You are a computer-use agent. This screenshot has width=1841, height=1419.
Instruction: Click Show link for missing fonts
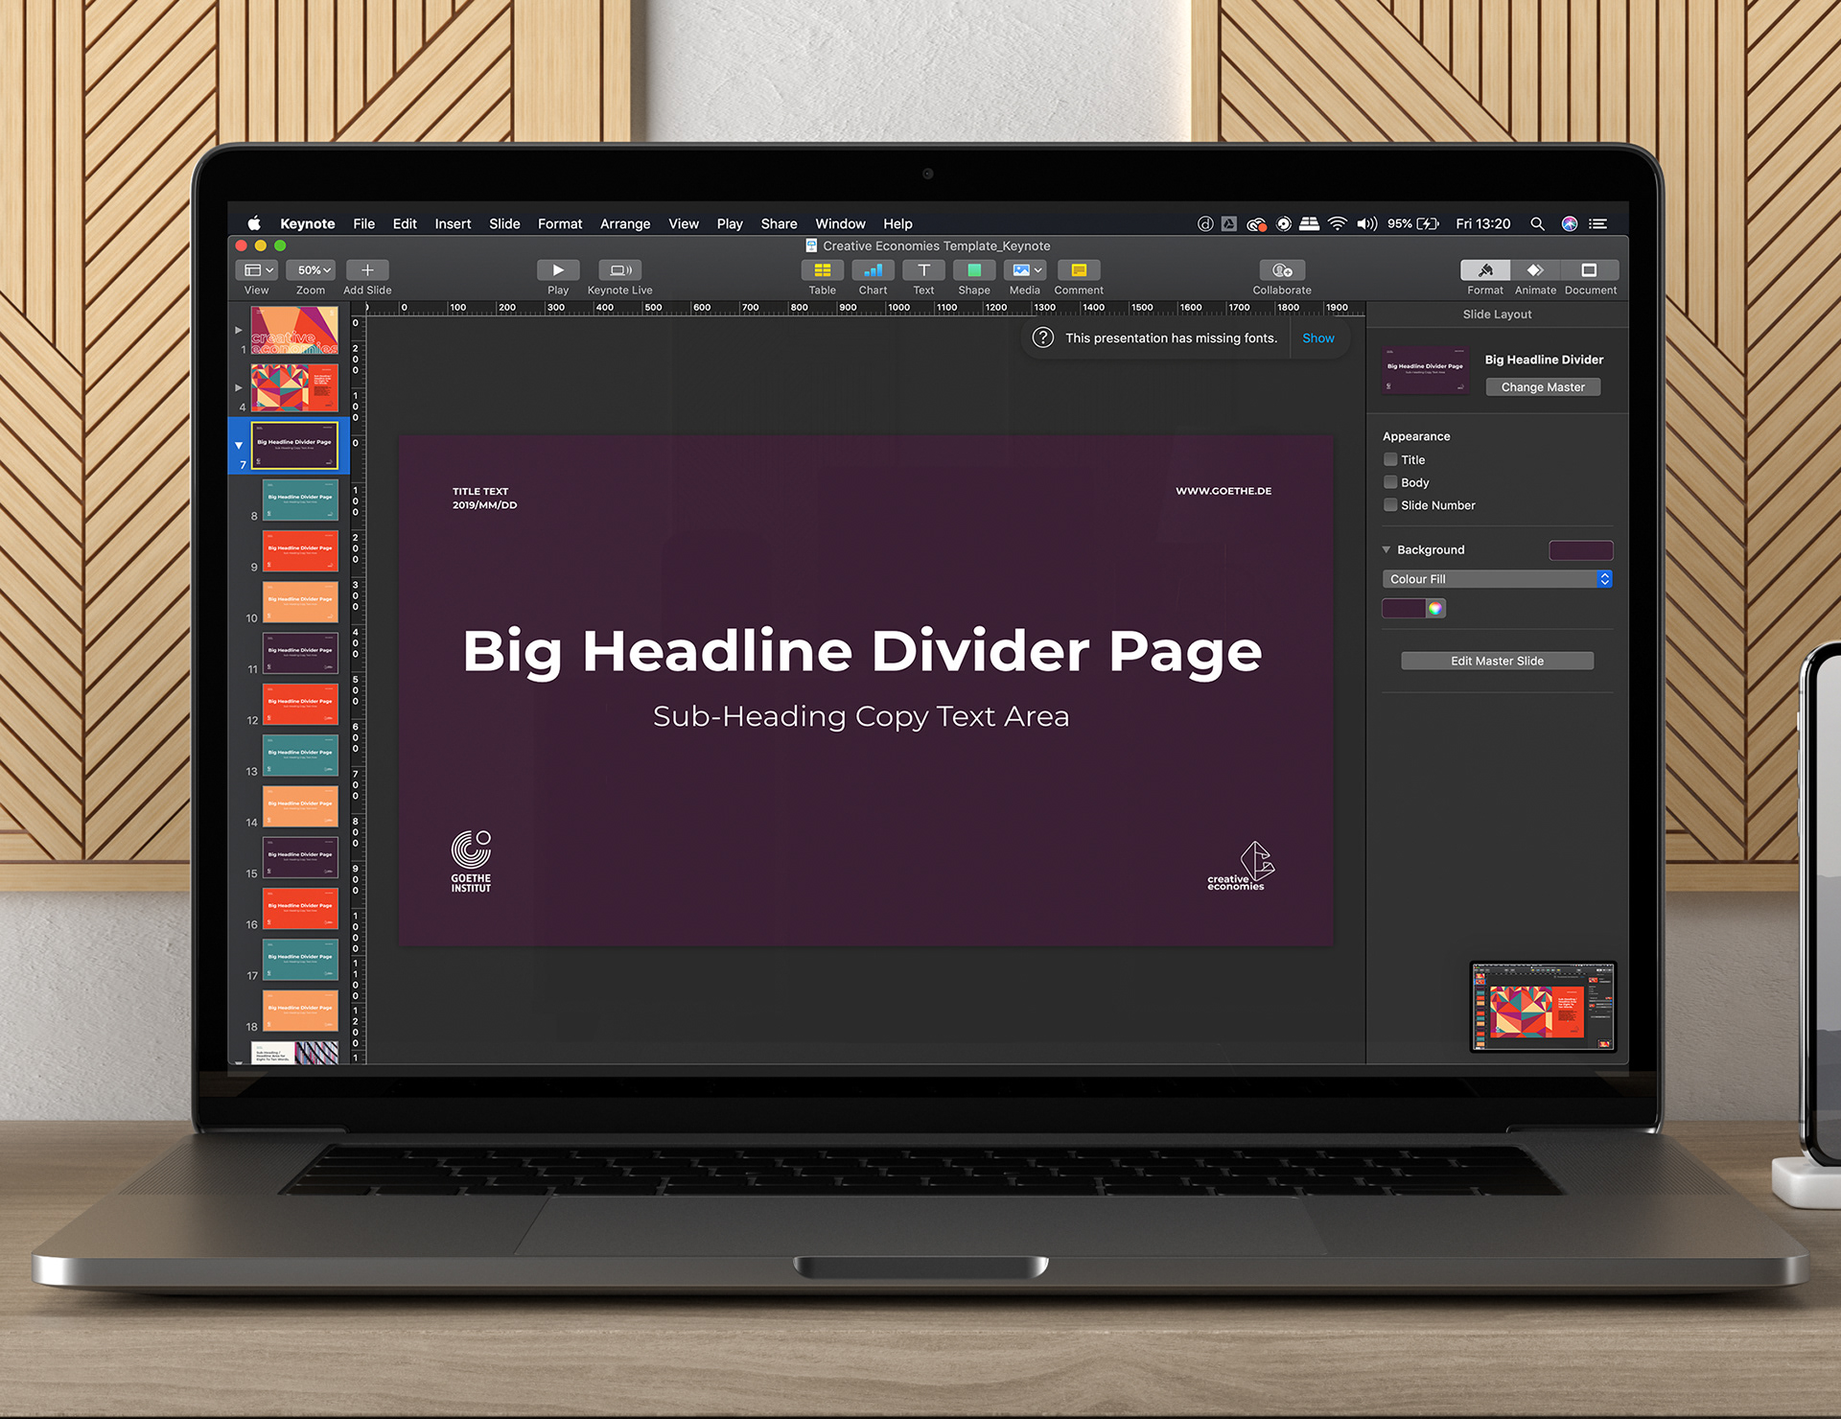click(x=1317, y=338)
